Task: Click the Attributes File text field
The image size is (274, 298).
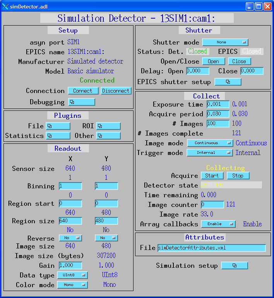Action: coord(212,248)
